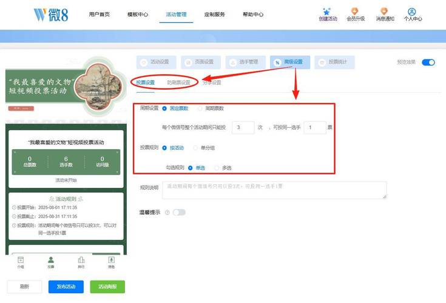This screenshot has height=303, width=446.
Task: Open 消息通知 notifications icon
Action: click(x=385, y=11)
